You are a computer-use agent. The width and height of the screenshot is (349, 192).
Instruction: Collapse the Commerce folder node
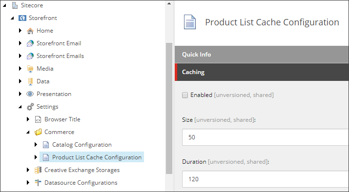[28, 132]
